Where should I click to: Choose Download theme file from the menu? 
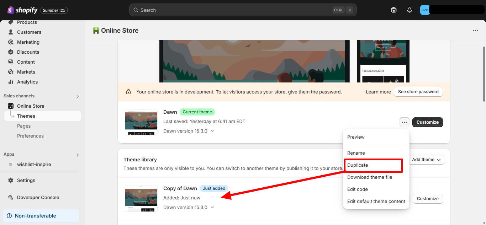point(369,177)
